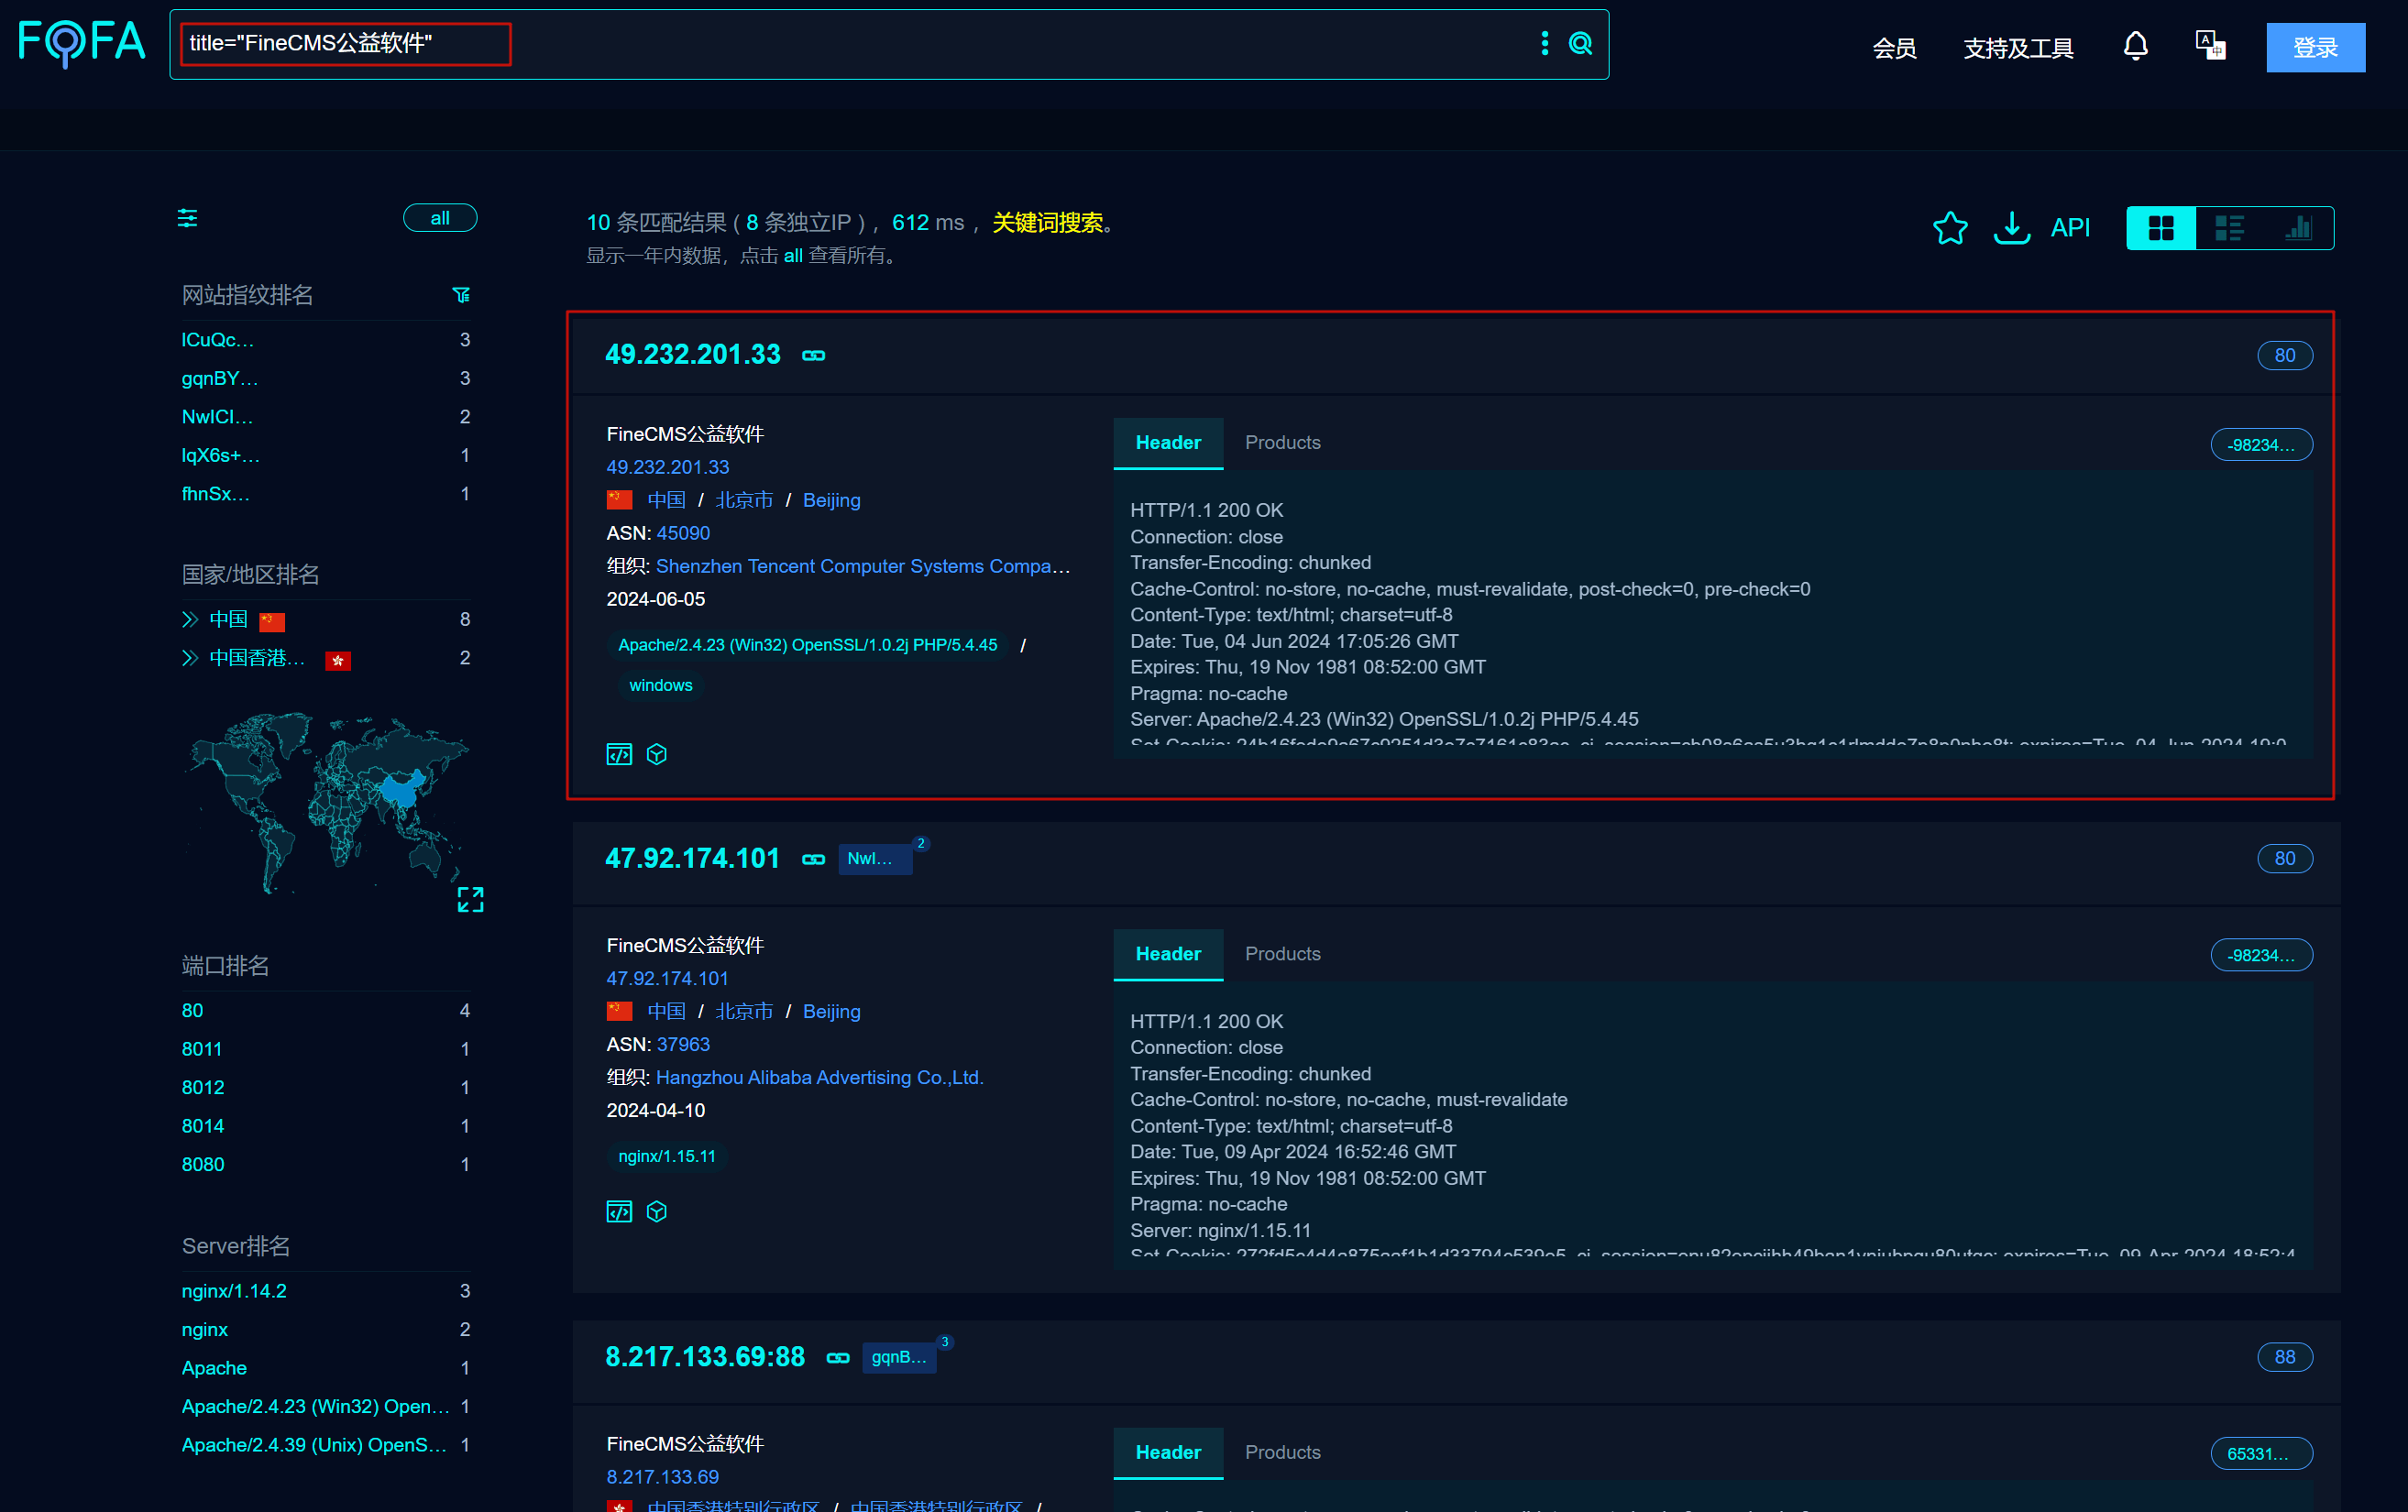
Task: Expand the 中国 country entry
Action: click(190, 619)
